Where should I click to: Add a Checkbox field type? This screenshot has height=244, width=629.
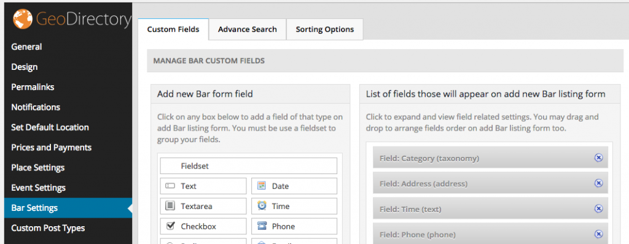coord(203,226)
